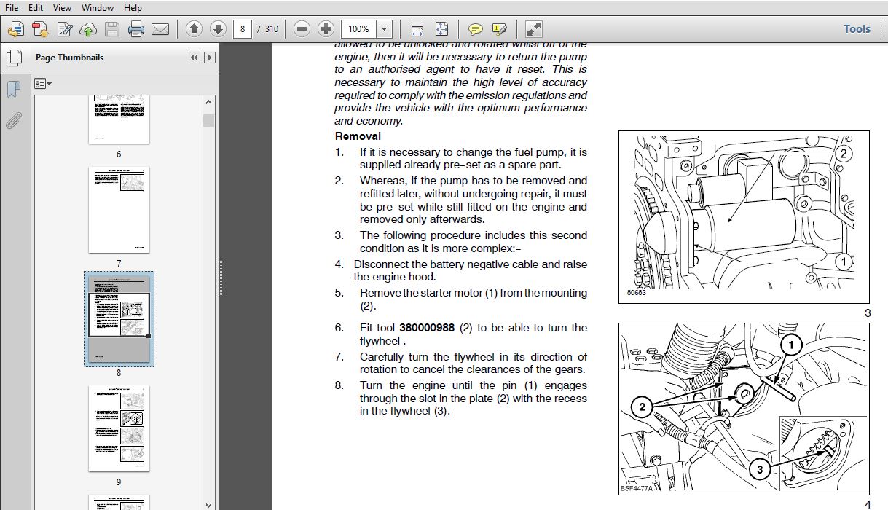The height and width of the screenshot is (510, 888).
Task: Click the zoom percentage field showing 100%
Action: click(358, 29)
